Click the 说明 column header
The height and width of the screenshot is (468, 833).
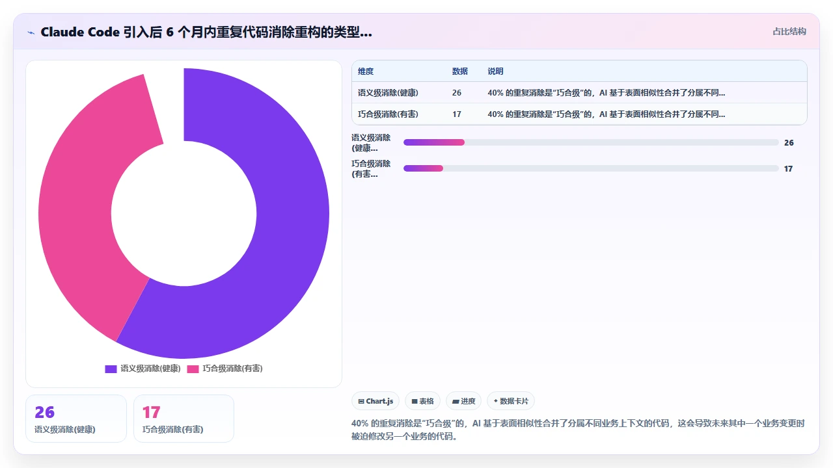click(x=495, y=71)
